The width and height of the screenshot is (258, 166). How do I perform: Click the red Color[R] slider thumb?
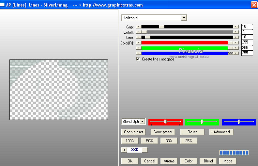(231, 43)
